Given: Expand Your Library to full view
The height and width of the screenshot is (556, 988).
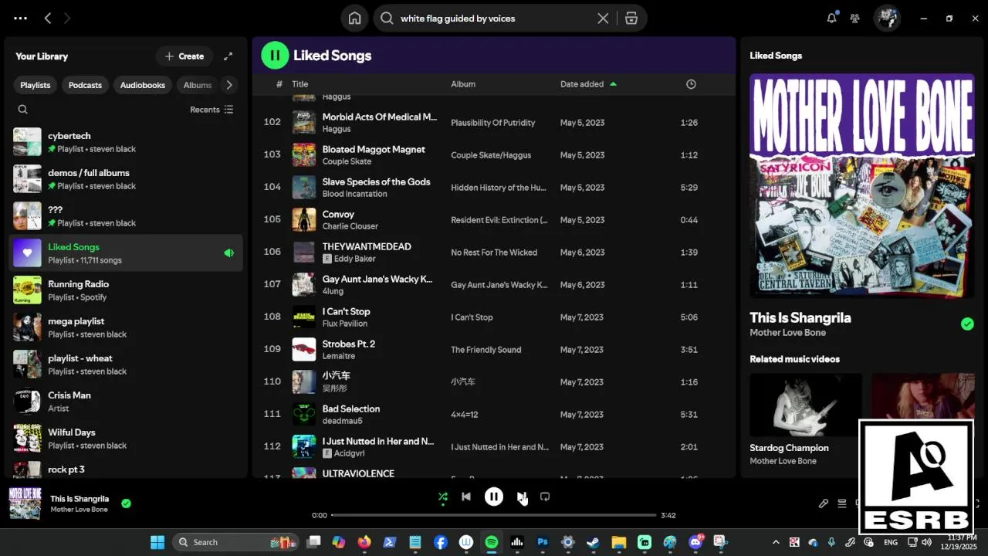Looking at the screenshot, I should pos(228,56).
